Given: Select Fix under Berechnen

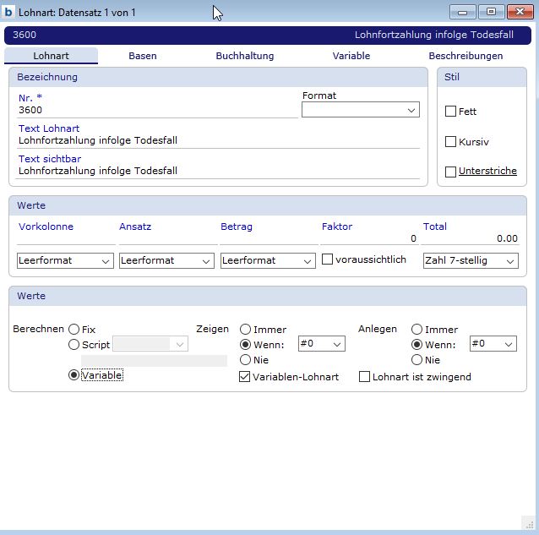Looking at the screenshot, I should (x=74, y=330).
